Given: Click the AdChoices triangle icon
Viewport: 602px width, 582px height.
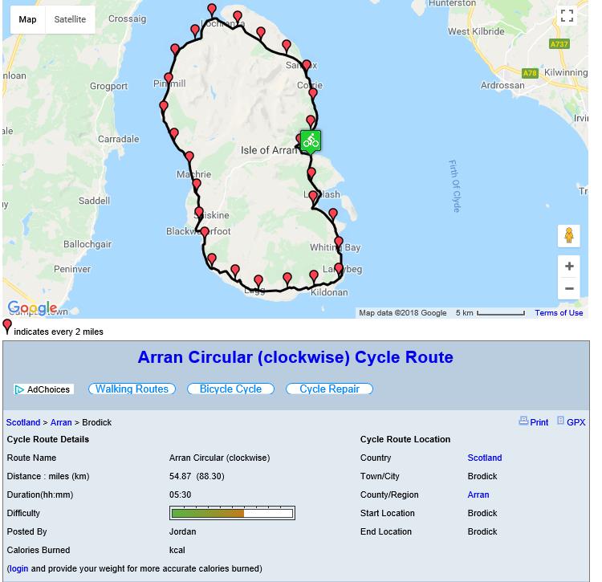Looking at the screenshot, I should 19,389.
